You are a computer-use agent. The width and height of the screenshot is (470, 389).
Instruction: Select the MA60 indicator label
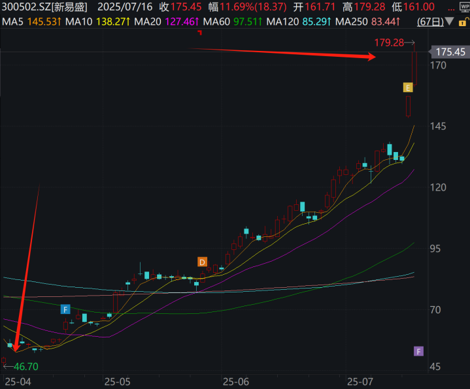(217, 22)
